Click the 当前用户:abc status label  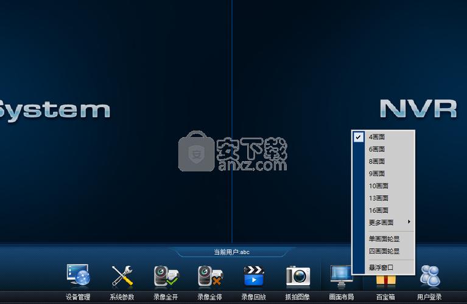coord(232,252)
